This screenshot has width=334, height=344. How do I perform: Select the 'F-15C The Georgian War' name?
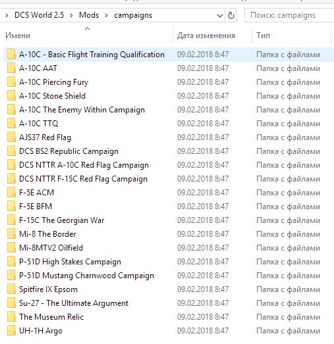pos(62,220)
